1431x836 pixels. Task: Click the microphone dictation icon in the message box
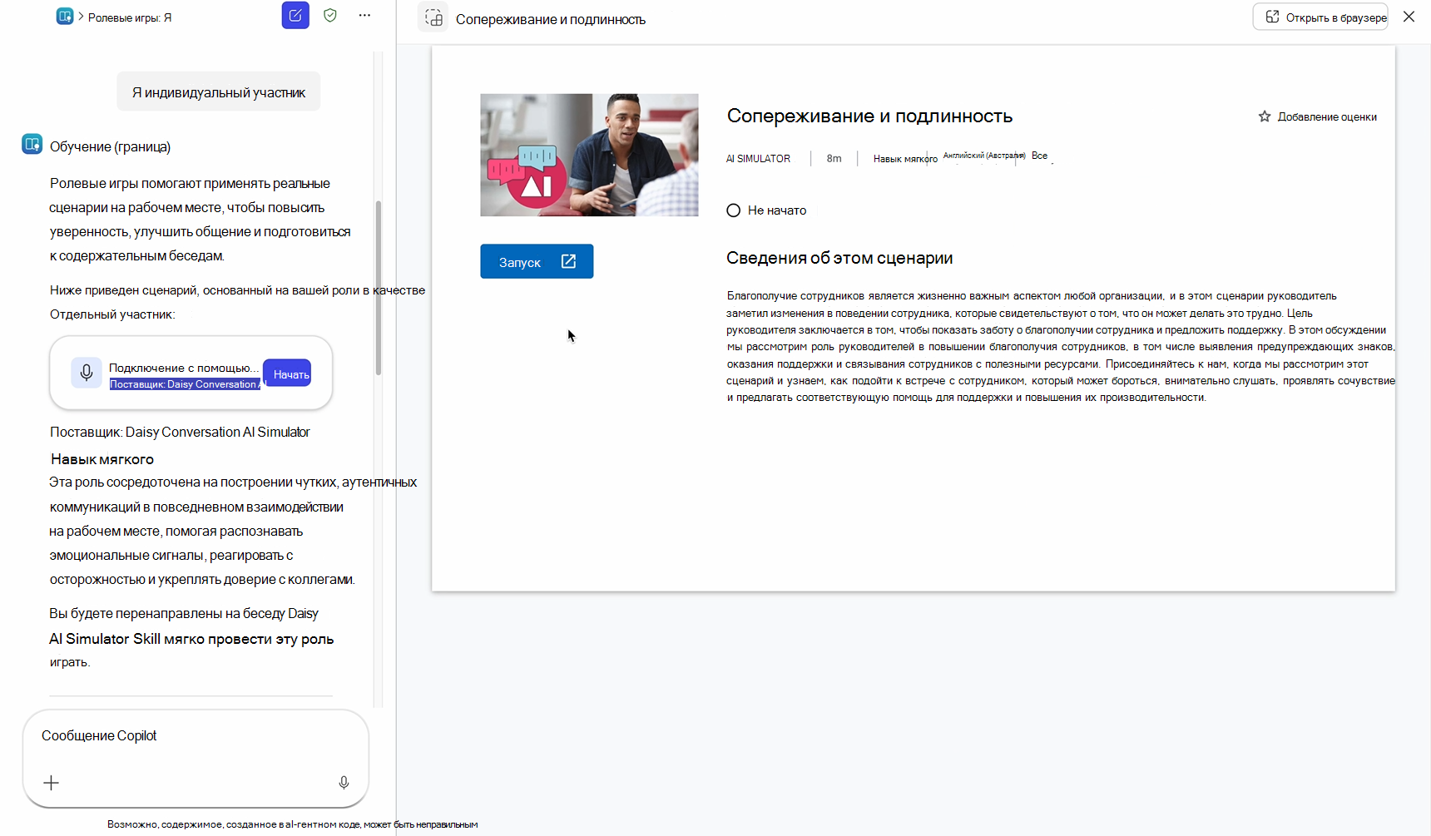pyautogui.click(x=344, y=783)
